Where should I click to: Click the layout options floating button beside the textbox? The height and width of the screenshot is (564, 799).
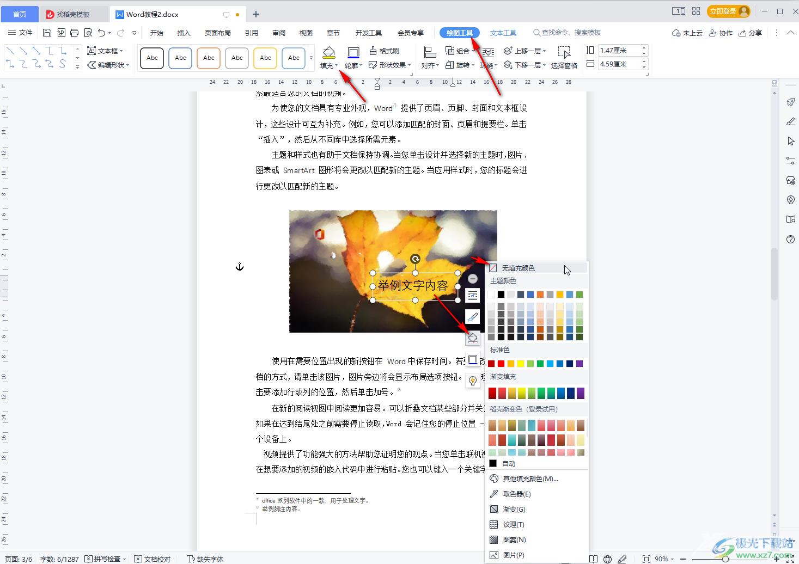[473, 295]
